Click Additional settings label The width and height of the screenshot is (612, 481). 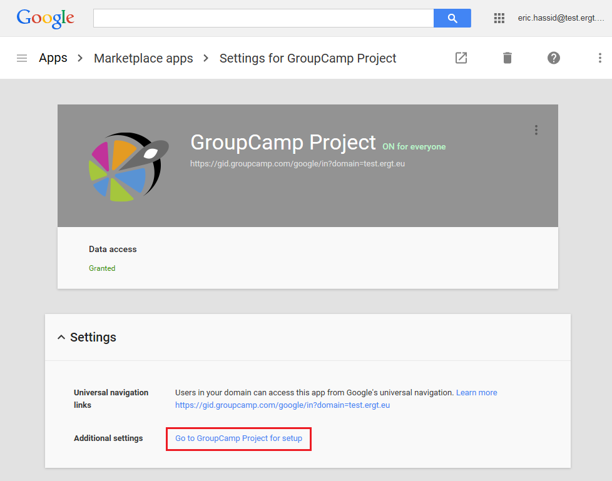point(108,438)
